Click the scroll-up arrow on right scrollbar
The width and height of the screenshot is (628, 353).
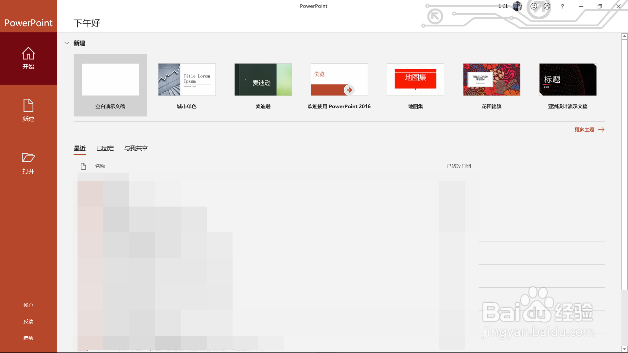[624, 36]
